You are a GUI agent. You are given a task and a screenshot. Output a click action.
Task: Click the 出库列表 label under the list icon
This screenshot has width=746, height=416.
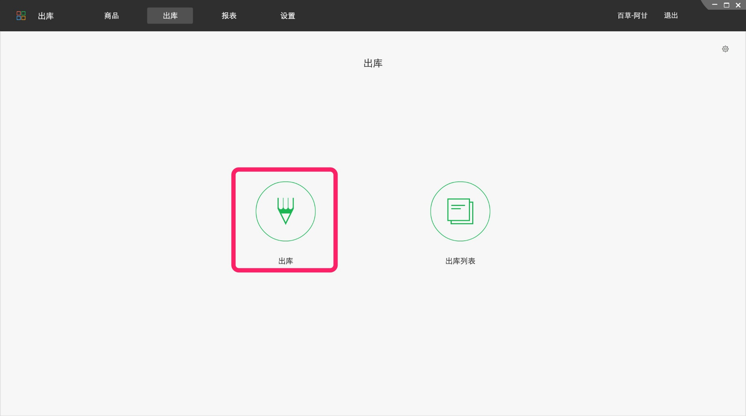pos(460,261)
